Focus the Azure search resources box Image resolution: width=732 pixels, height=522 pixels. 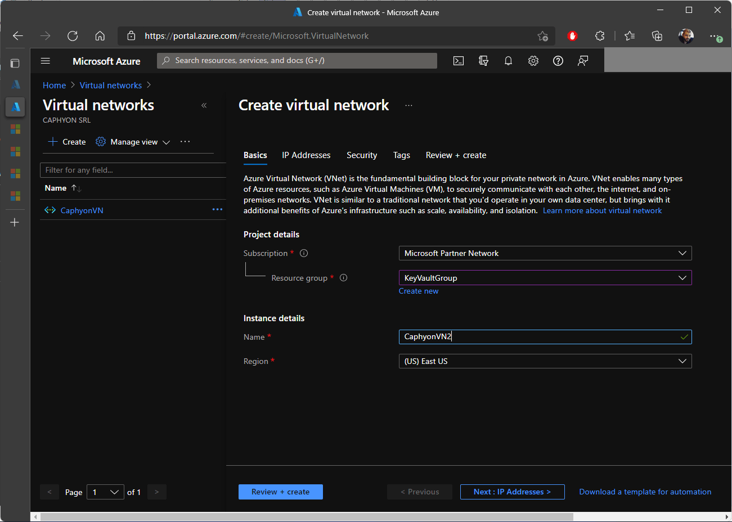[x=297, y=61]
